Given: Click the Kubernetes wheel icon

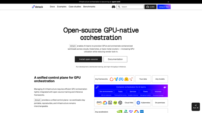Looking at the screenshot, I should 138,103.
